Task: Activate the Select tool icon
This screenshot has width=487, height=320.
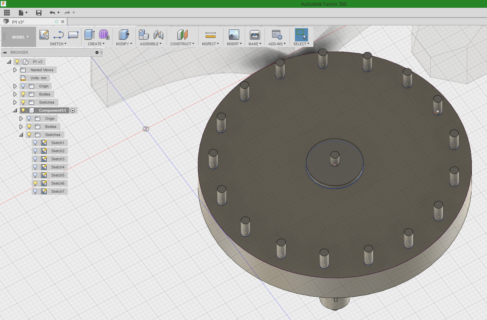Action: click(301, 35)
